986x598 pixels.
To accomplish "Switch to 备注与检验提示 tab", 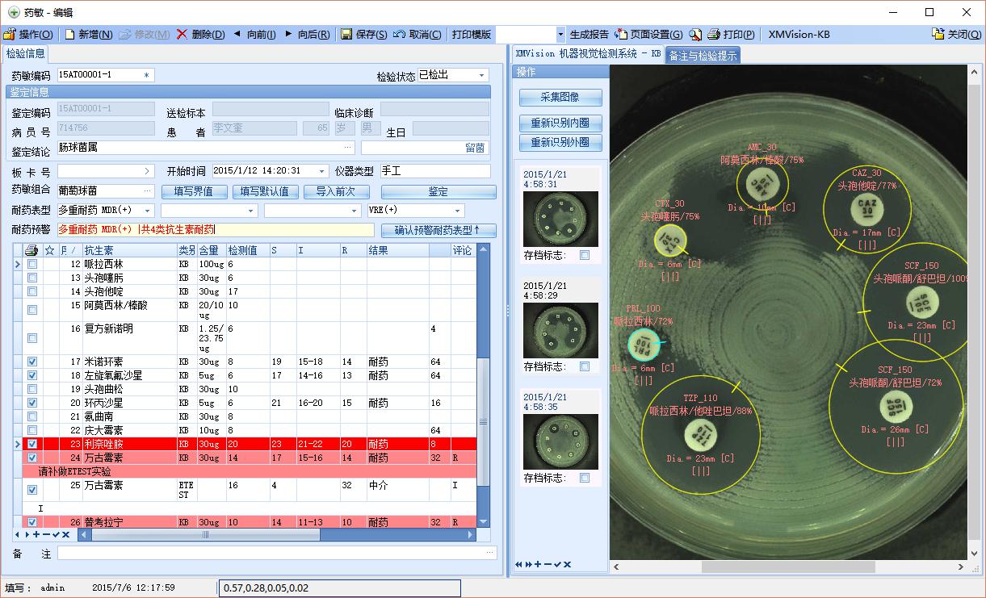I will pyautogui.click(x=702, y=56).
